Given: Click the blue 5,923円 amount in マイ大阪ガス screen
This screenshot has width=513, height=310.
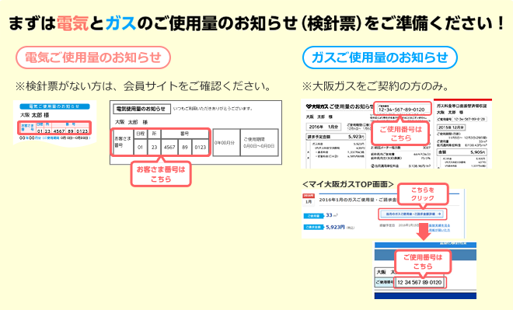Looking at the screenshot, I should click(335, 227).
